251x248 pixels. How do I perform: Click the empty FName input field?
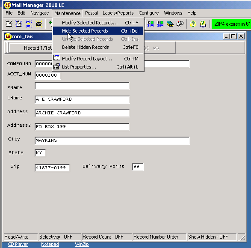[82, 86]
